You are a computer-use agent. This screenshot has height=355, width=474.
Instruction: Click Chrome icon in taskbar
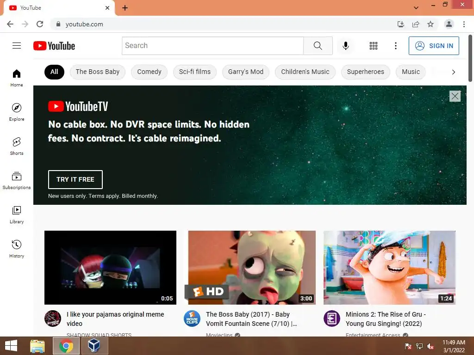[66, 346]
